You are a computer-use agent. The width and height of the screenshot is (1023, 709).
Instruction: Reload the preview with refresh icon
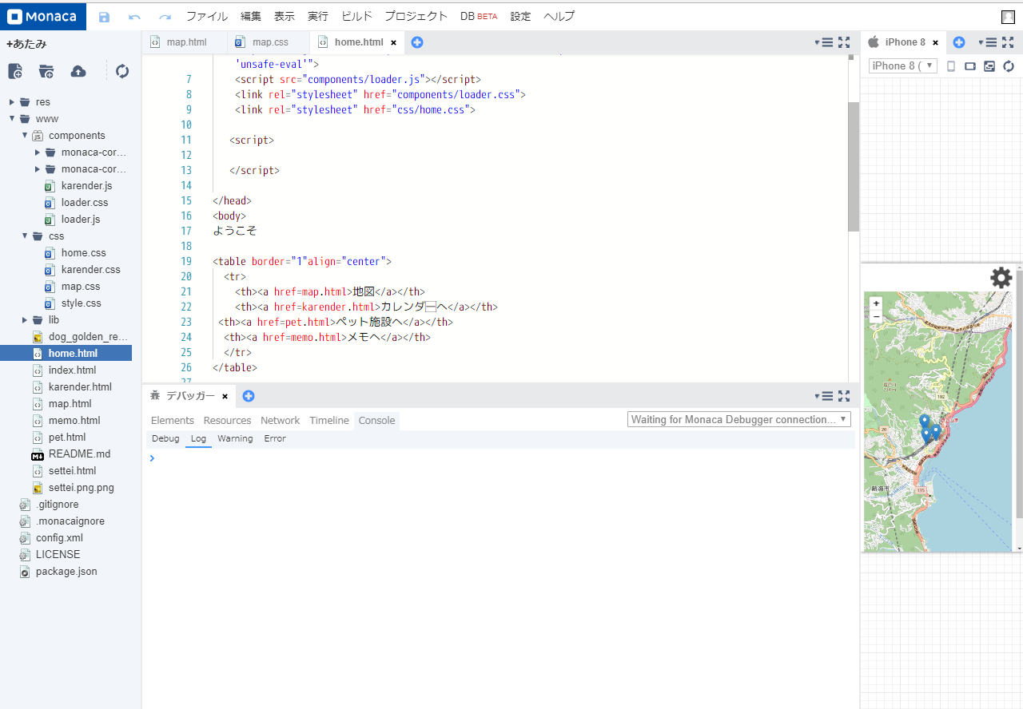[1009, 66]
